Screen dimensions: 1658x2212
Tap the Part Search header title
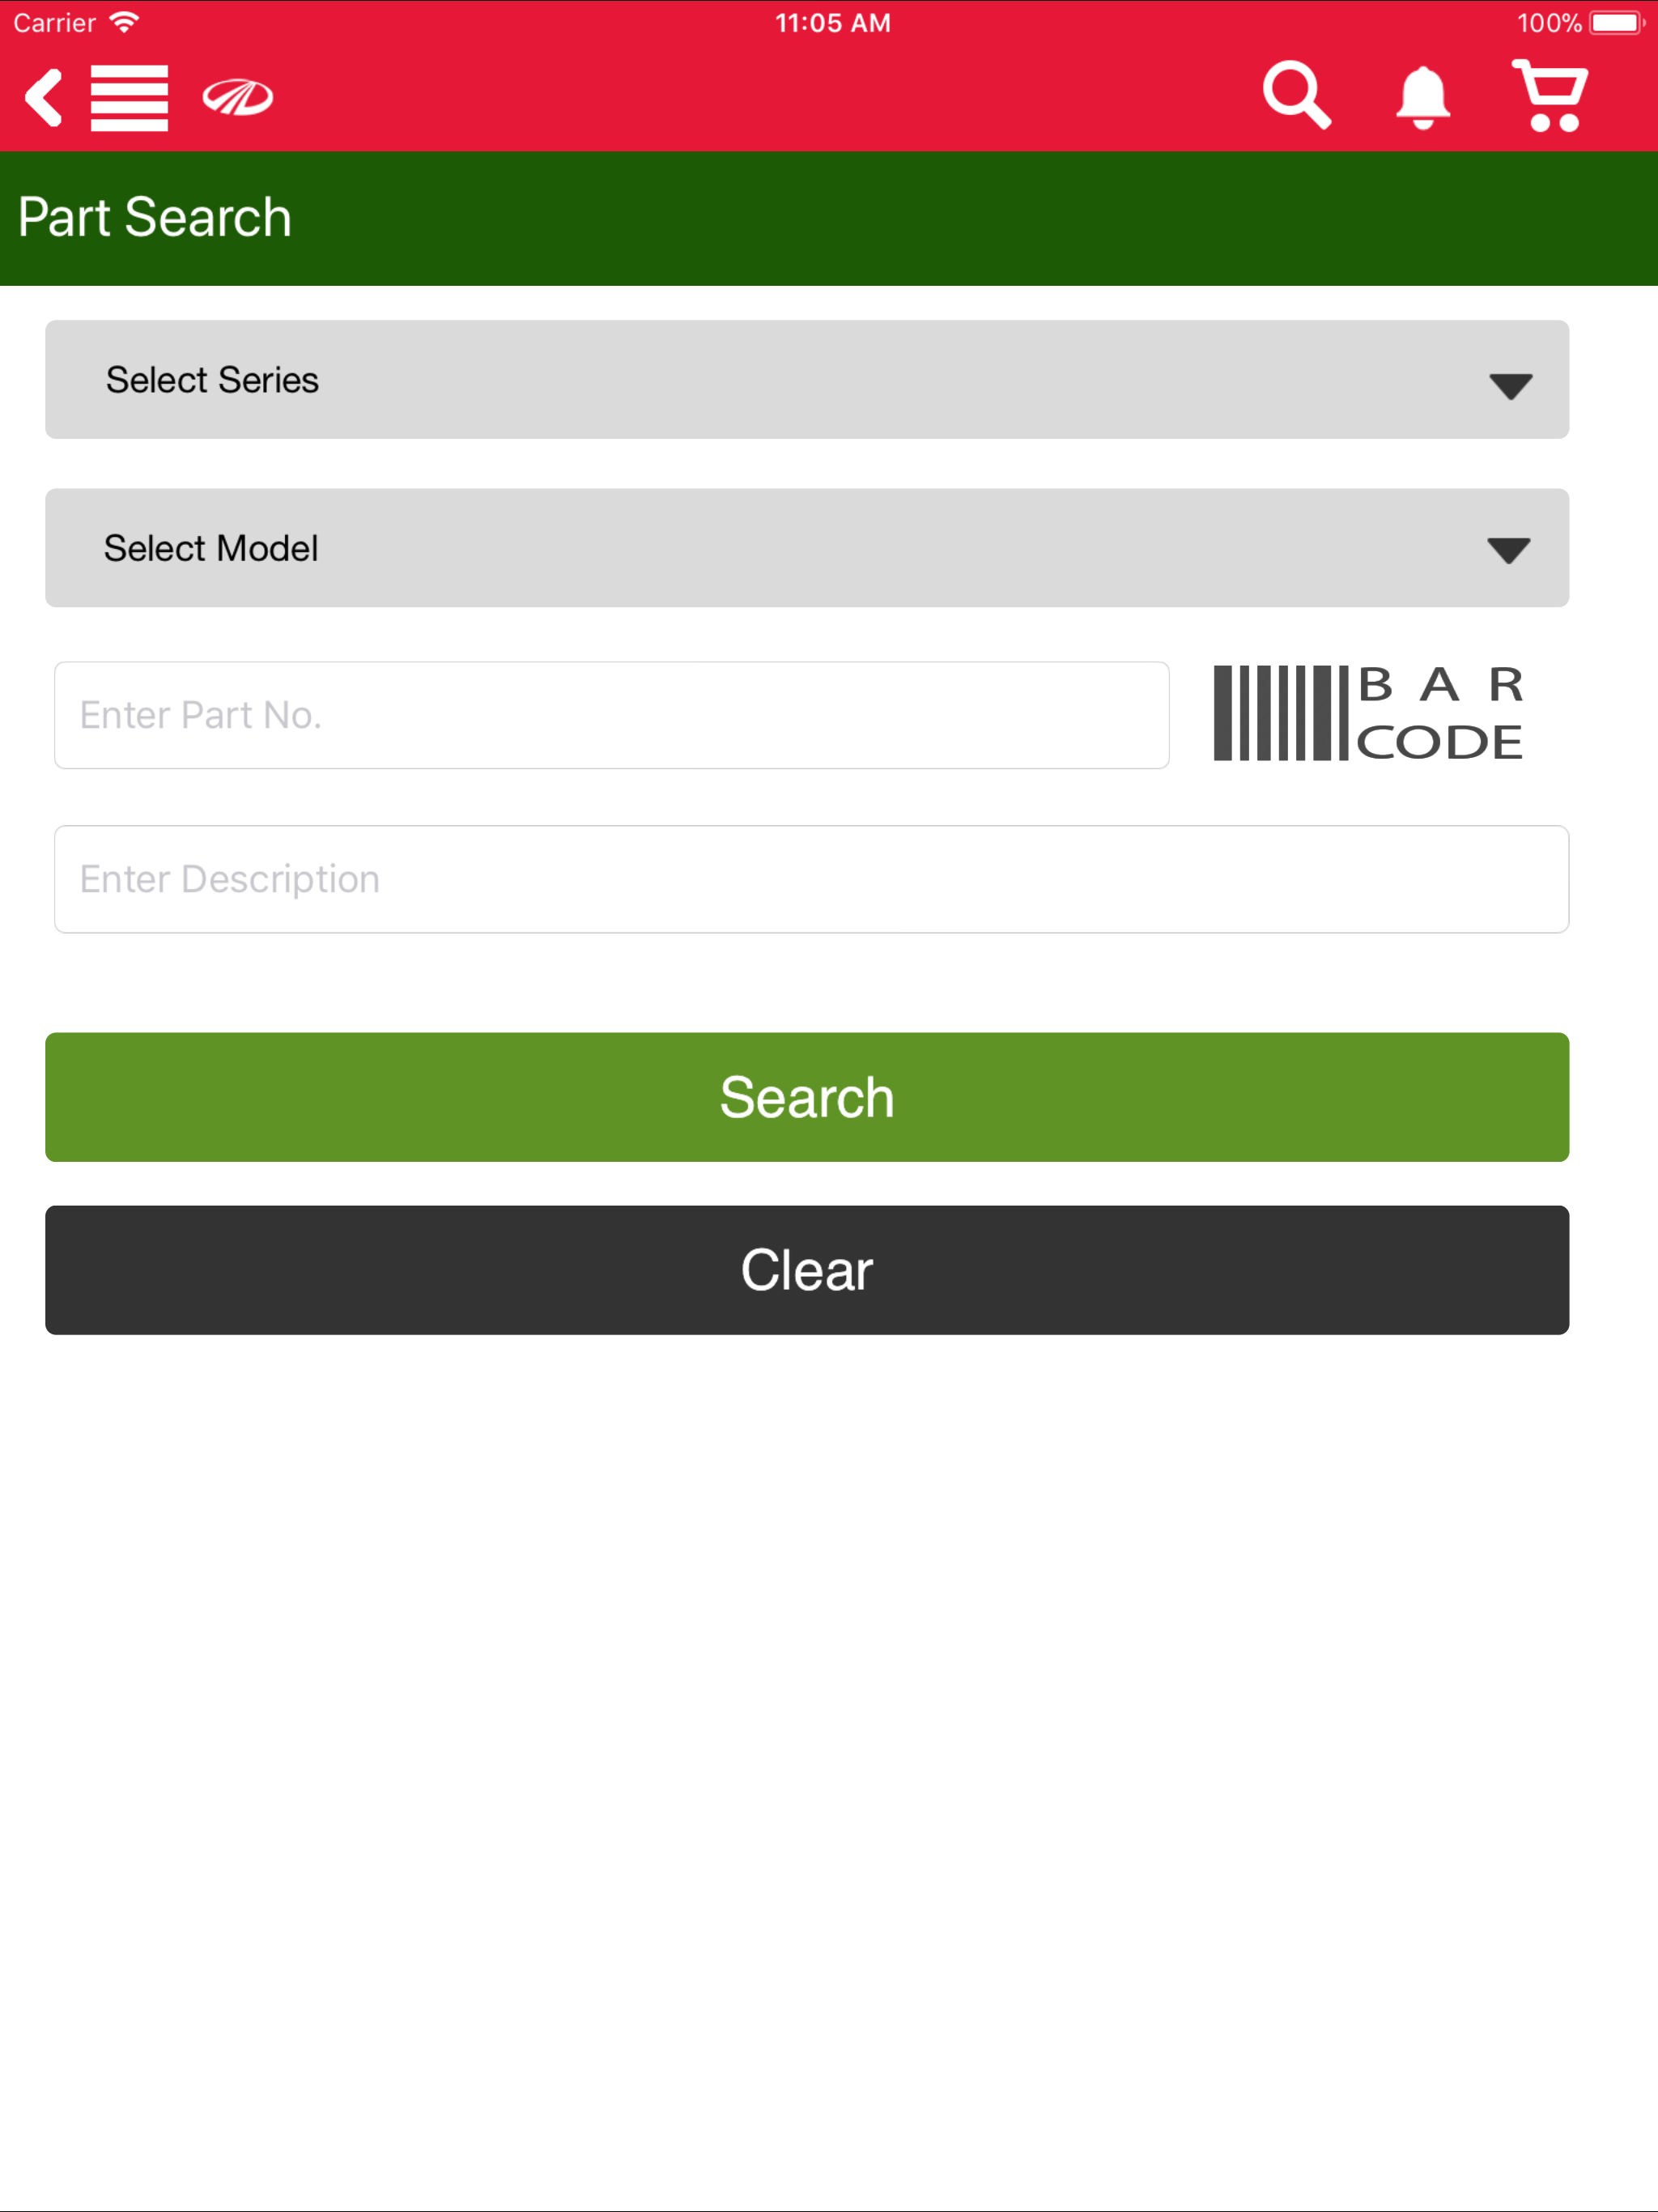point(155,217)
